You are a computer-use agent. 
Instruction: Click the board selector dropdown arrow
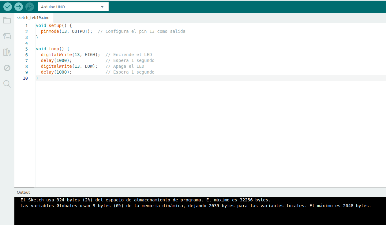pos(102,7)
